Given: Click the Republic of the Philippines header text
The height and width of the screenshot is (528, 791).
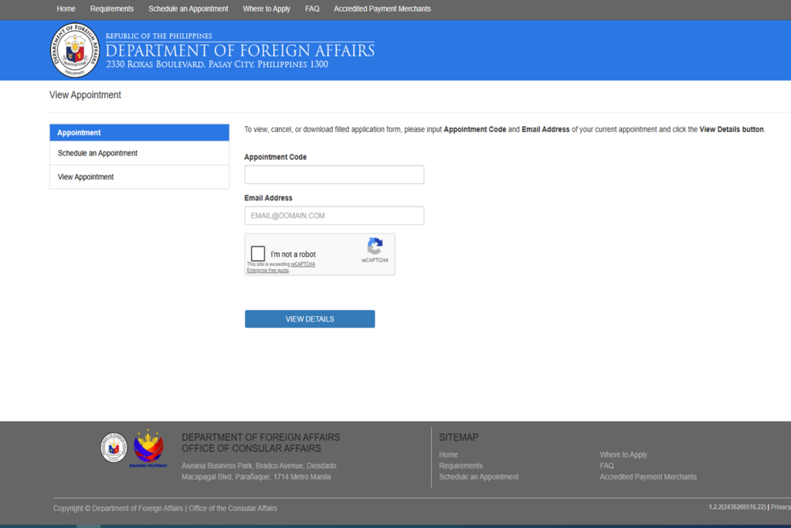Looking at the screenshot, I should 159,36.
